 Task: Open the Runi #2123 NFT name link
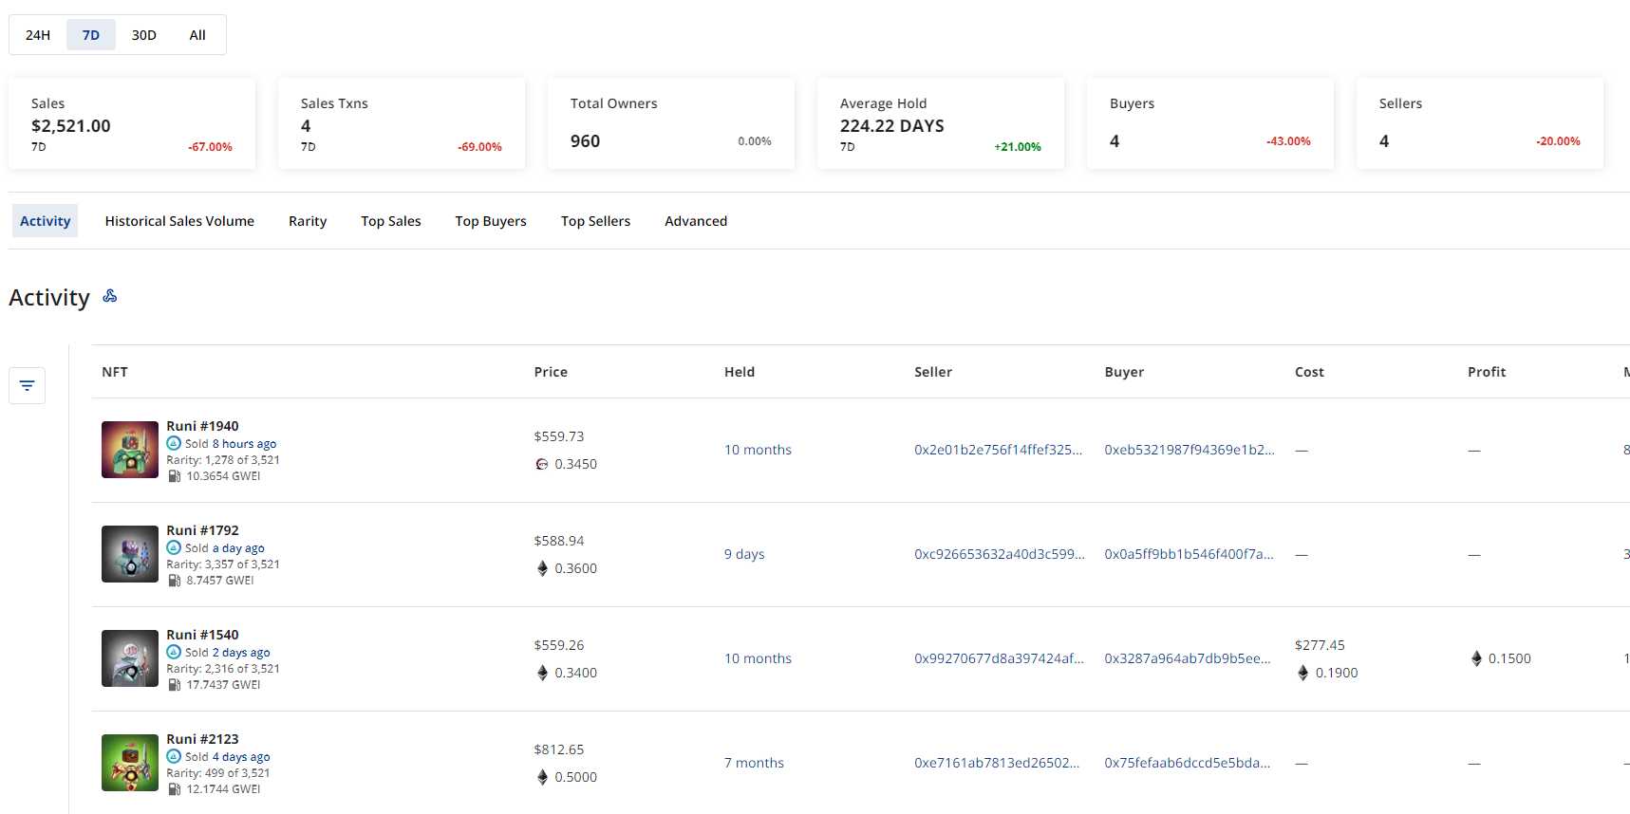[x=202, y=739]
